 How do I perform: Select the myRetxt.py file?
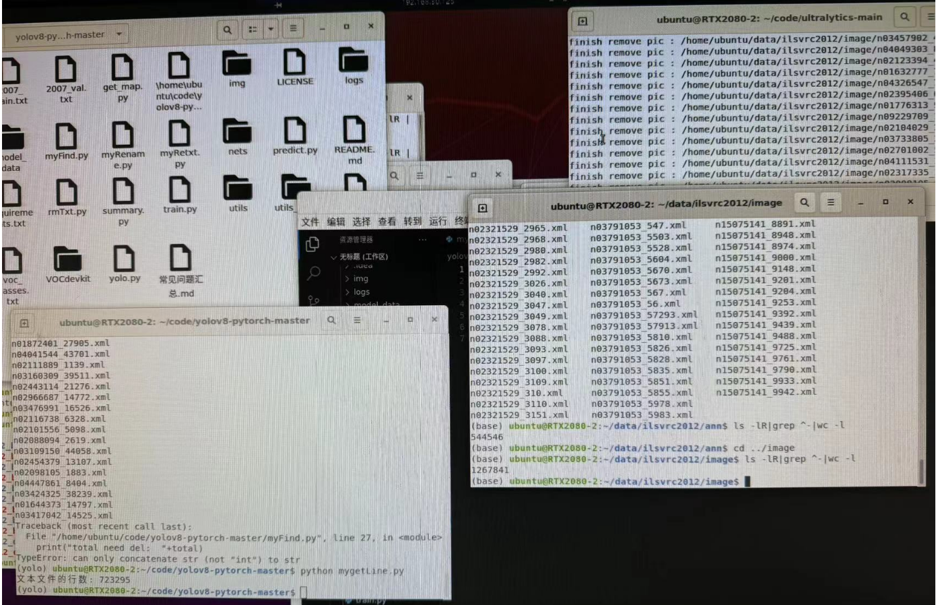[x=179, y=144]
